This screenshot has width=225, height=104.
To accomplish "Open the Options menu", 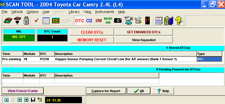I will (x=33, y=12).
